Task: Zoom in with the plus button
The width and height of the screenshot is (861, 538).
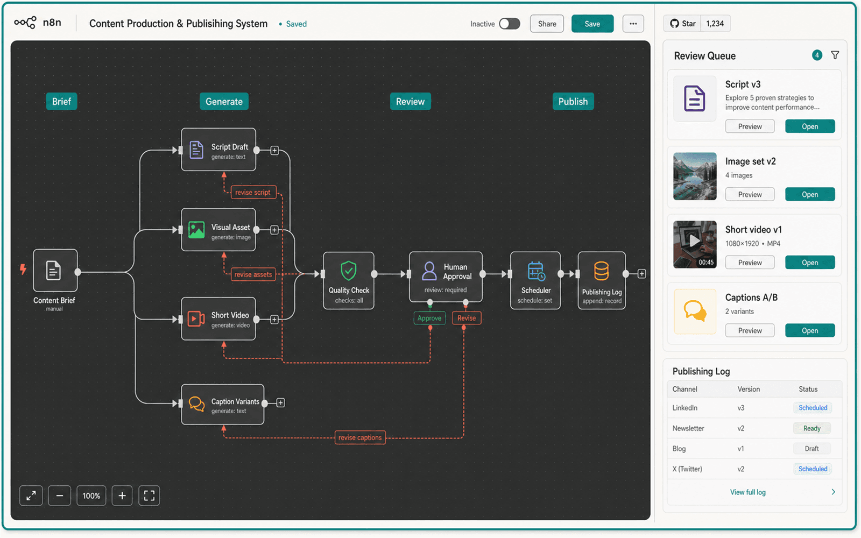Action: [122, 495]
